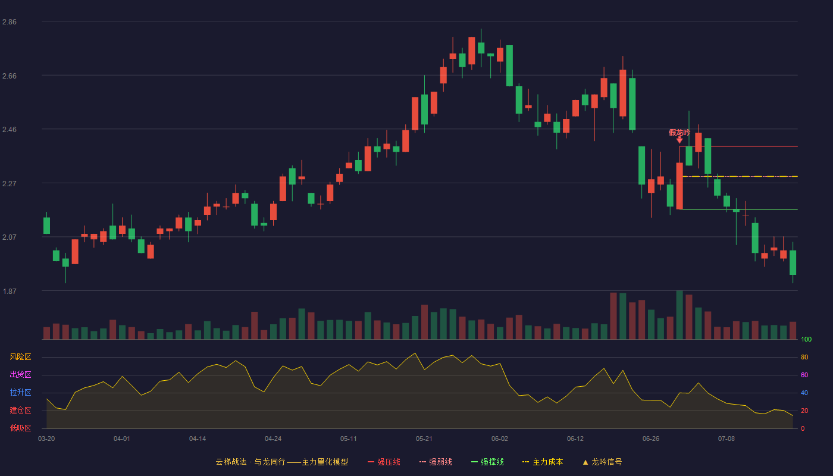The height and width of the screenshot is (476, 833).
Task: Click the 2.46 price axis label
Action: coord(10,130)
